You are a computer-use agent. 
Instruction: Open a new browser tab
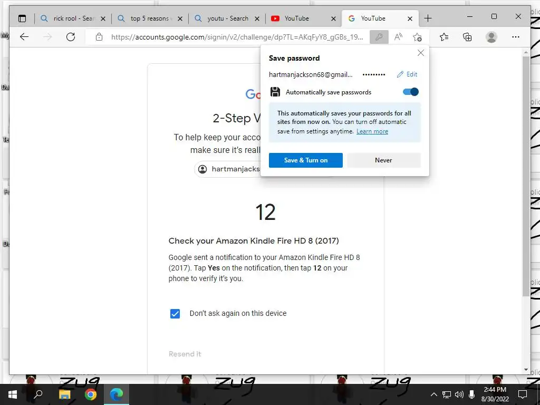(428, 18)
